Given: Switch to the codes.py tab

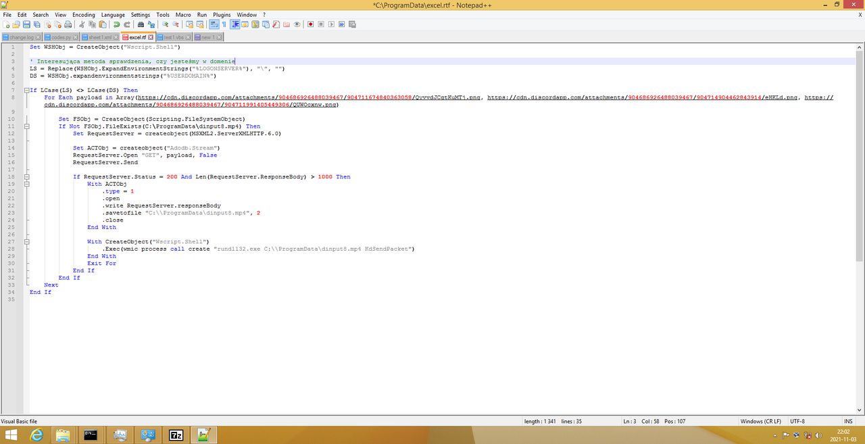Looking at the screenshot, I should click(61, 37).
